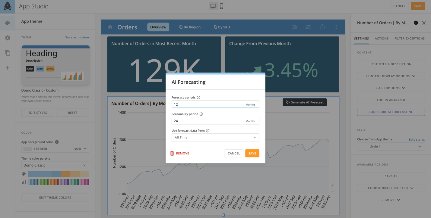
Task: Click the home icon beside Orders
Action: coord(110,27)
